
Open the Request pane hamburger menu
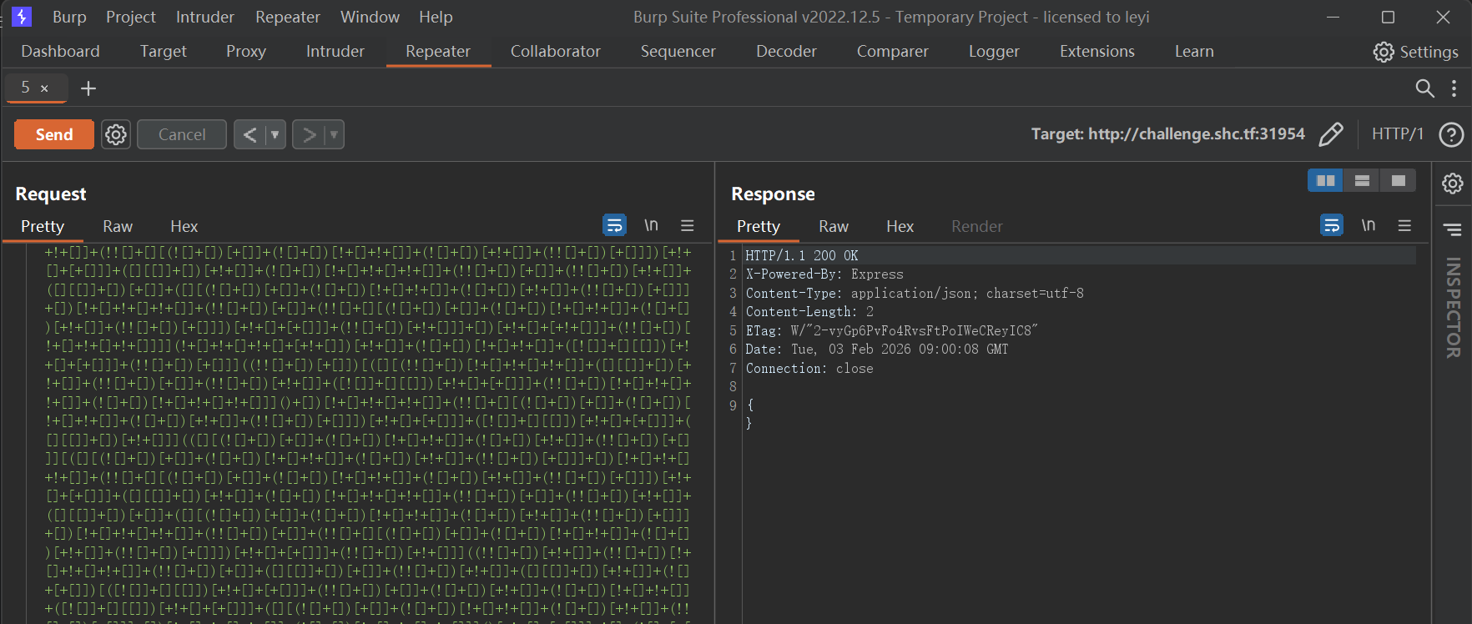[x=687, y=225]
